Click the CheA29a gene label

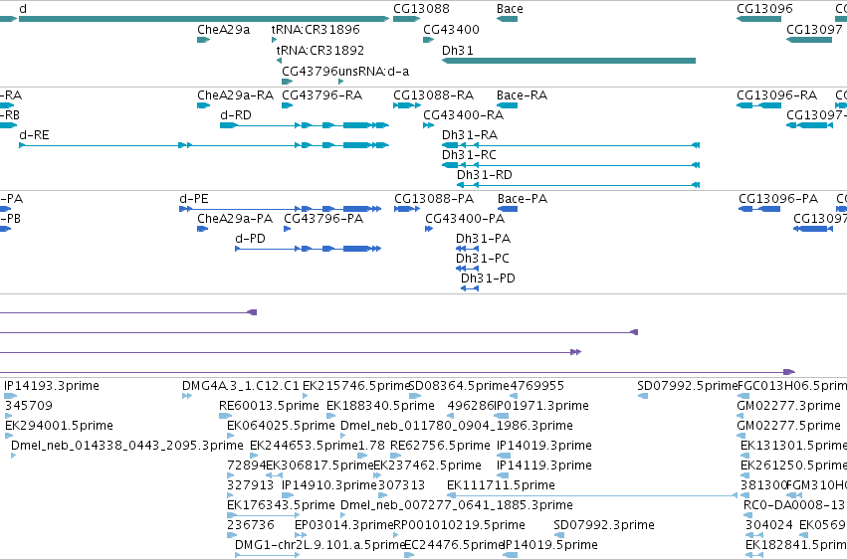click(223, 30)
